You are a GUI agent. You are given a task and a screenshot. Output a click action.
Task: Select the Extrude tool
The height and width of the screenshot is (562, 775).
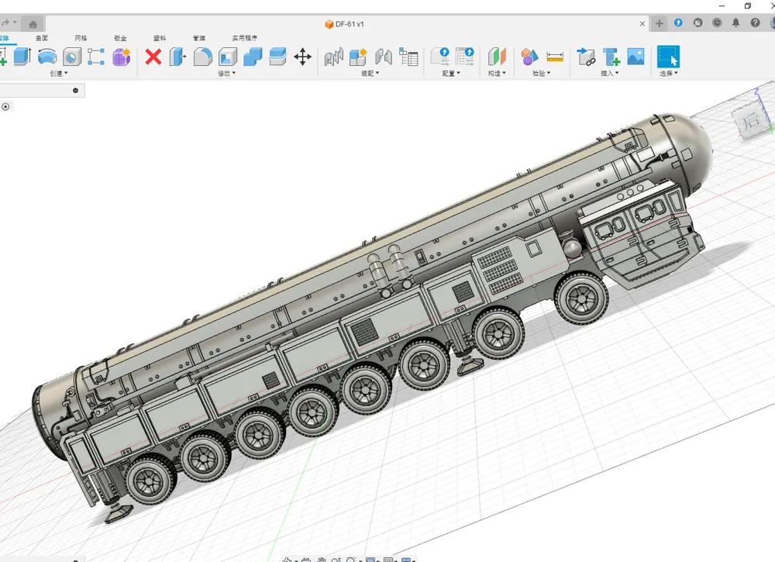[22, 57]
